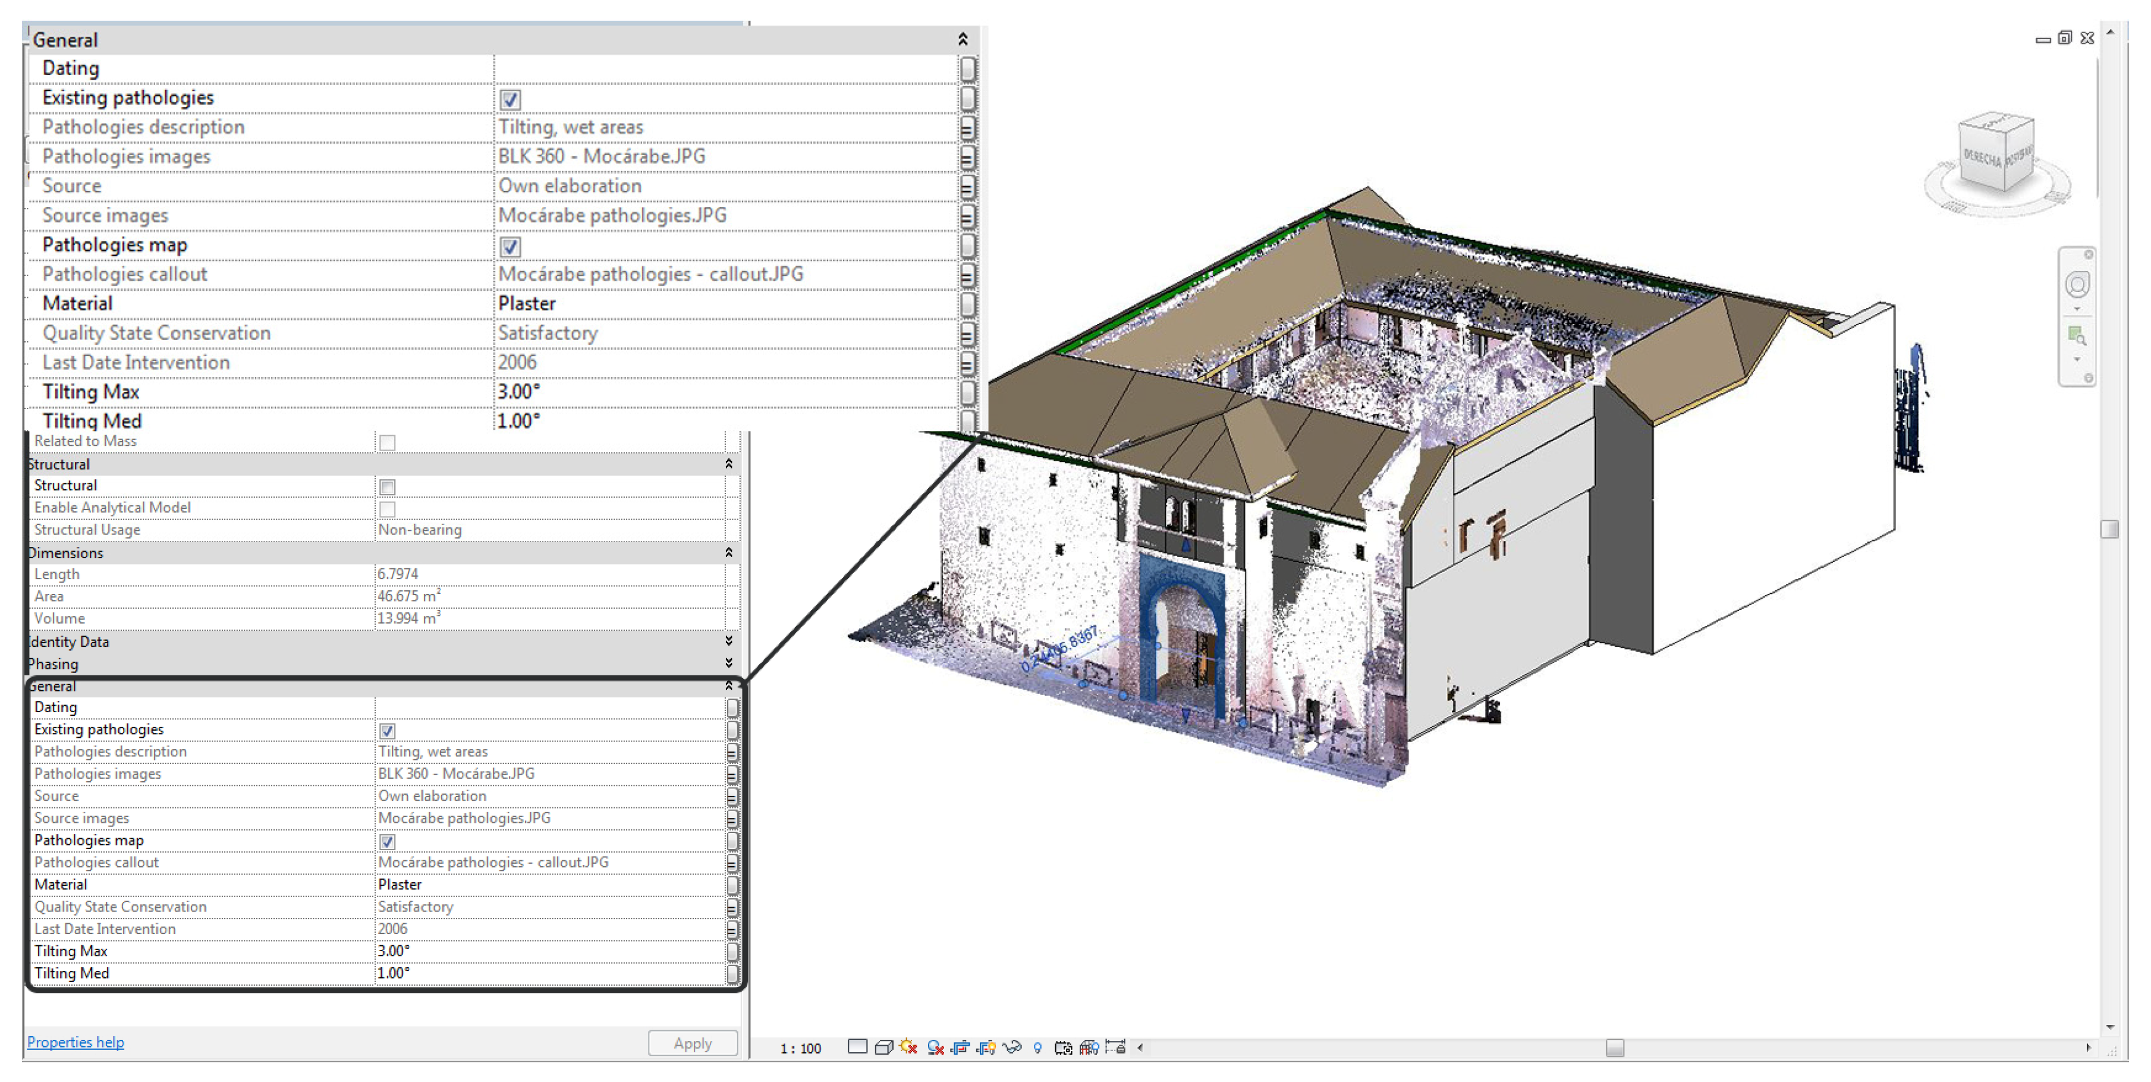This screenshot has height=1082, width=2151.
Task: Click Reveal Hidden Elements lightbulb icon
Action: (1037, 1047)
